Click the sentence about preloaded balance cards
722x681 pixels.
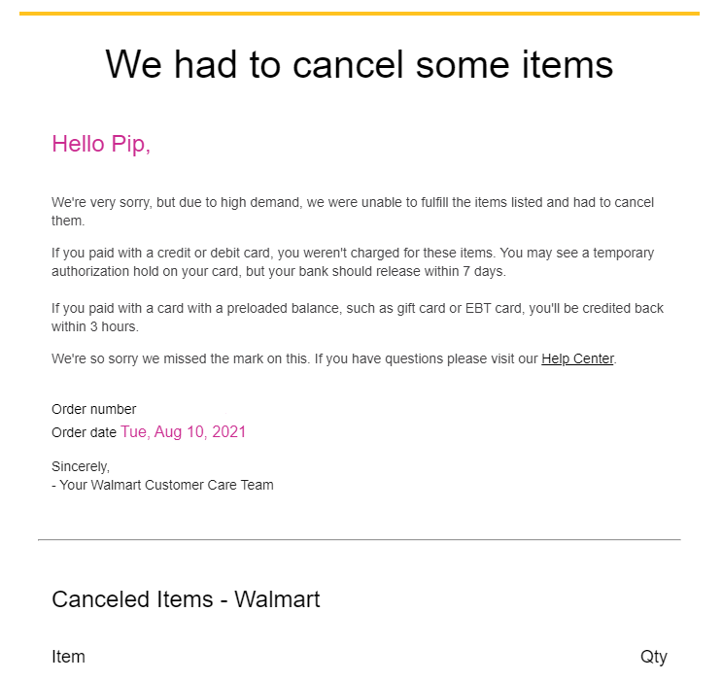pos(358,318)
